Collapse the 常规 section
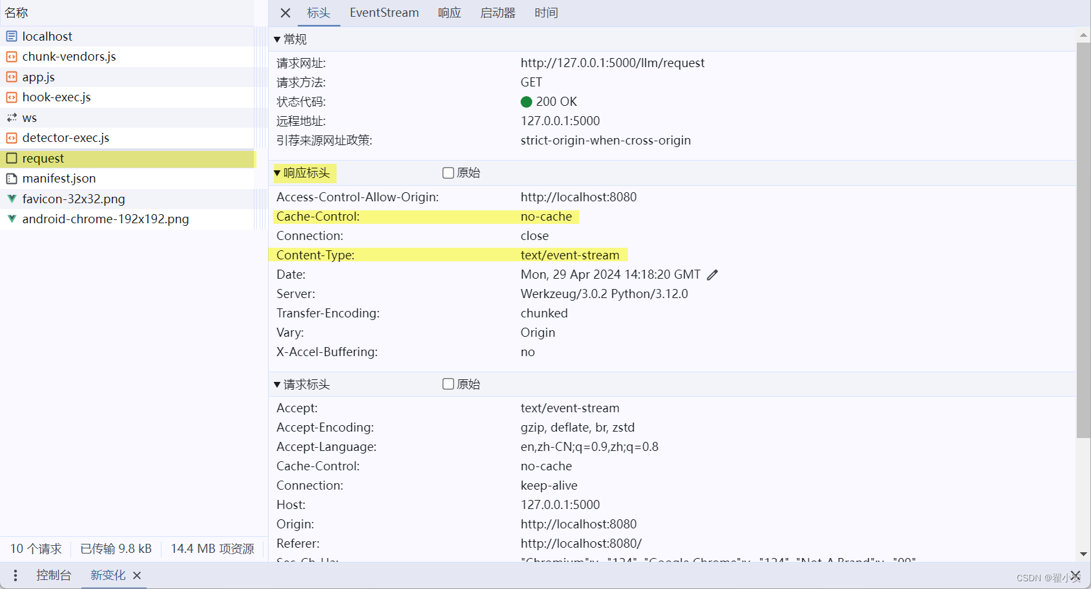 [276, 39]
